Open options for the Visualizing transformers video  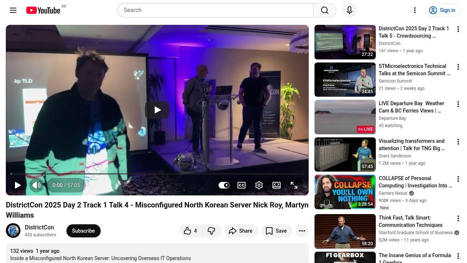458,142
